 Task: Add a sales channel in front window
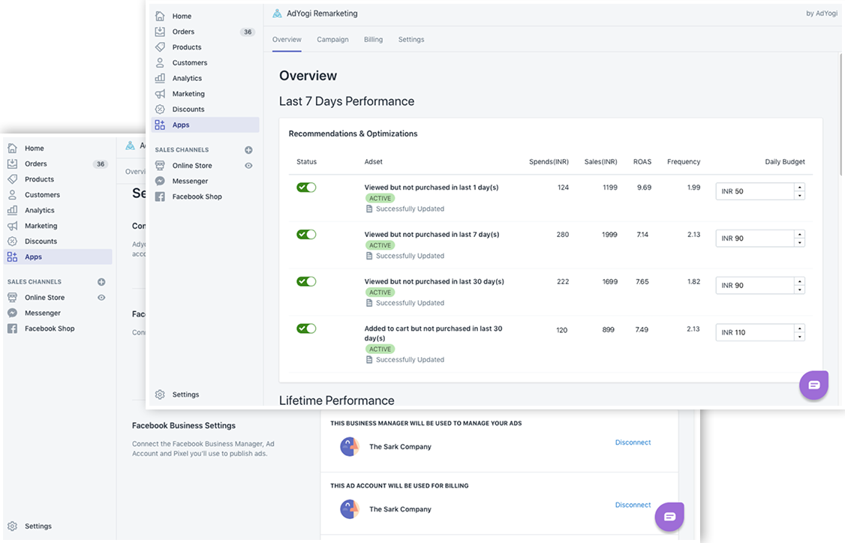point(248,150)
